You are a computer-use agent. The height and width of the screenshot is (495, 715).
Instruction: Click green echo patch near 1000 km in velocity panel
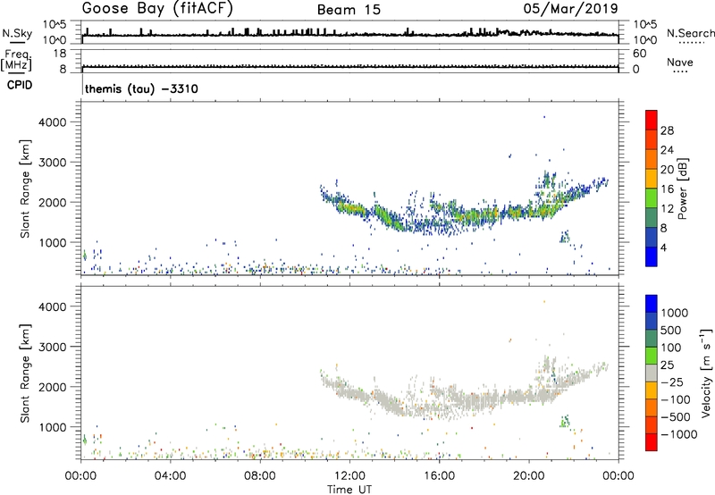pos(565,421)
